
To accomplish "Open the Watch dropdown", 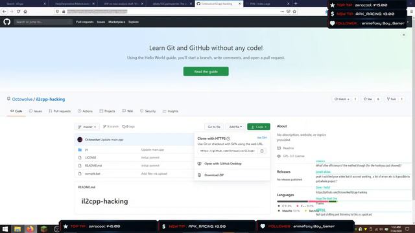I will click(x=342, y=99).
